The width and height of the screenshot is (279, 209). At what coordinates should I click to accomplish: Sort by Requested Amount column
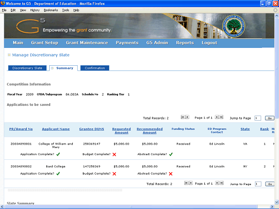(x=121, y=131)
